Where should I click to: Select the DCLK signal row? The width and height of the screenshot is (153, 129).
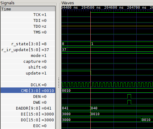tap(28, 85)
